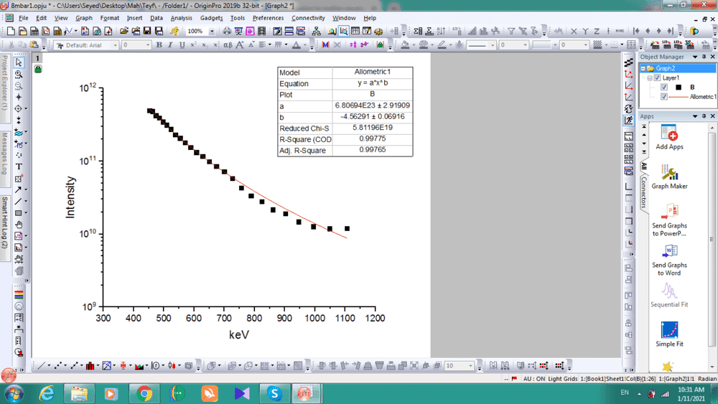Toggle the Allometric1 fit curve checkbox
The image size is (718, 404).
(x=664, y=97)
